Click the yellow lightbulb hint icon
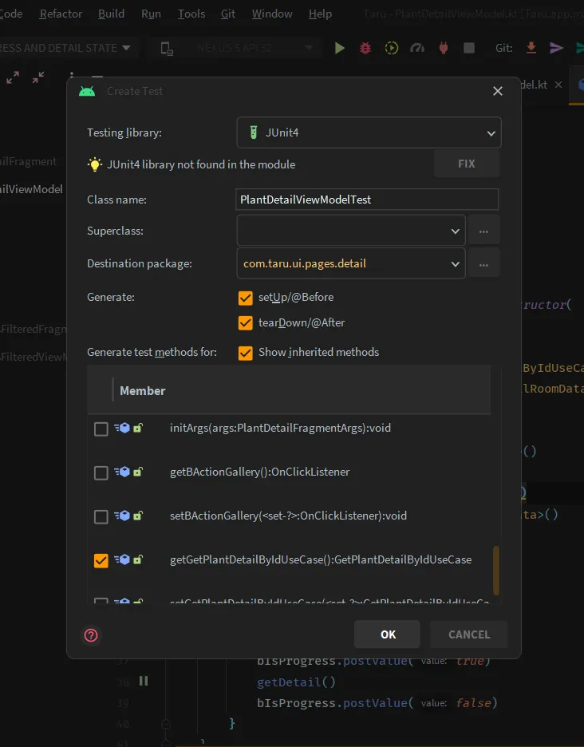This screenshot has width=584, height=747. click(95, 164)
